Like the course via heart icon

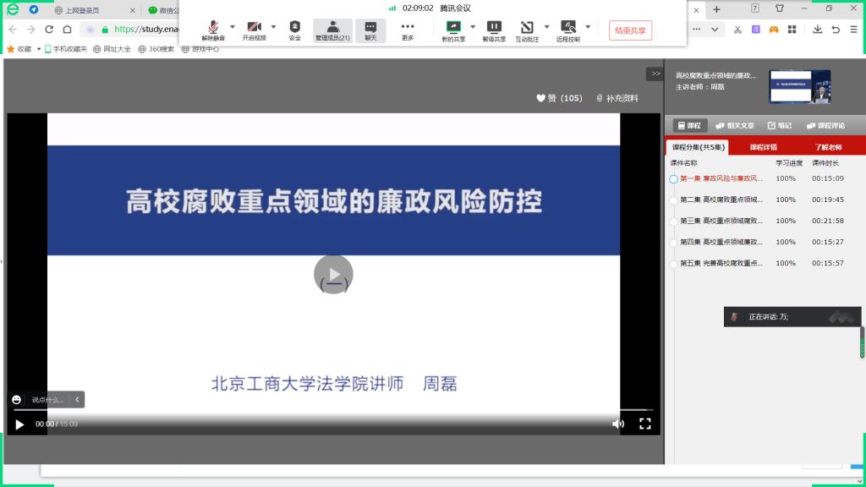tap(541, 98)
